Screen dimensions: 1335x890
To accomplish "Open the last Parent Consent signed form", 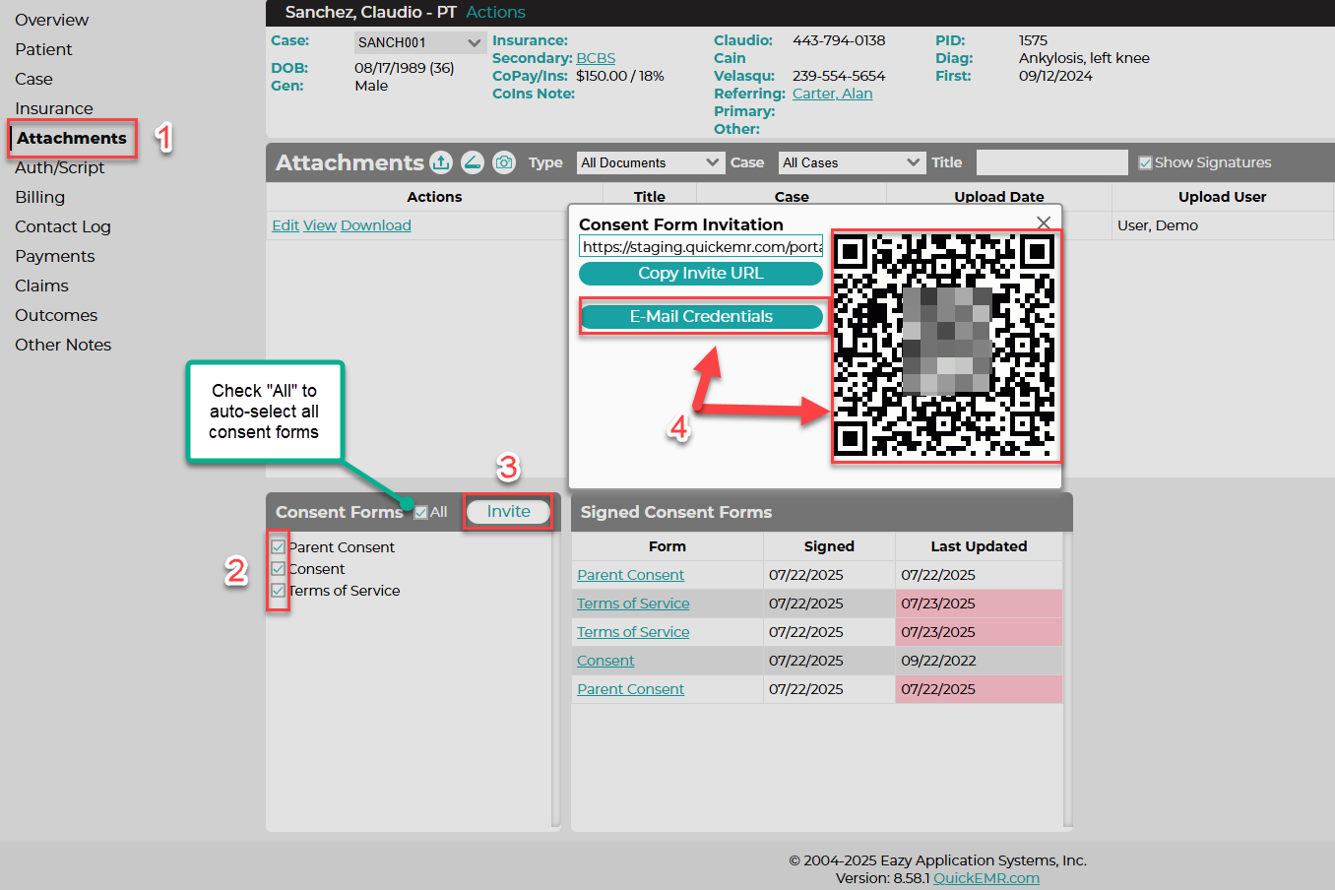I will click(x=630, y=689).
